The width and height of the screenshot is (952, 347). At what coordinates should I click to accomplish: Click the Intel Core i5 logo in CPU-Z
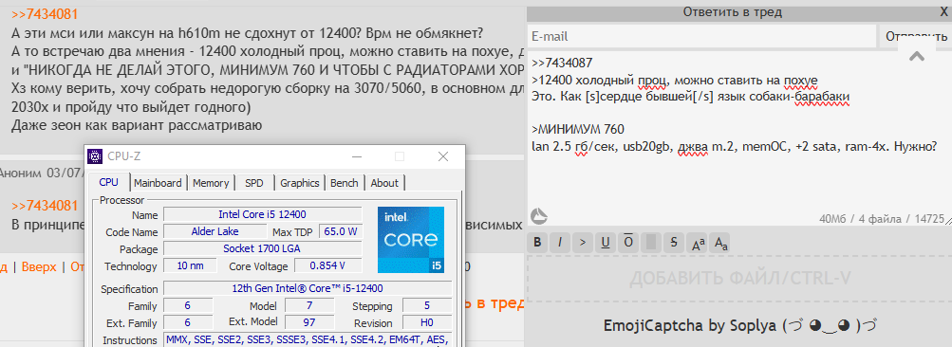(411, 240)
